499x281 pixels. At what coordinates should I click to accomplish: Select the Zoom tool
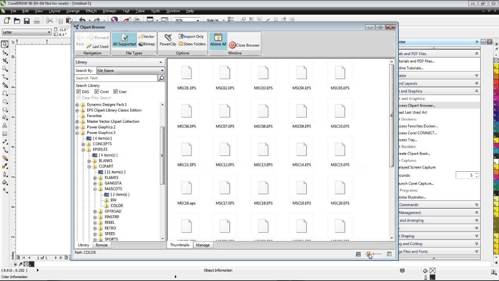(5, 69)
